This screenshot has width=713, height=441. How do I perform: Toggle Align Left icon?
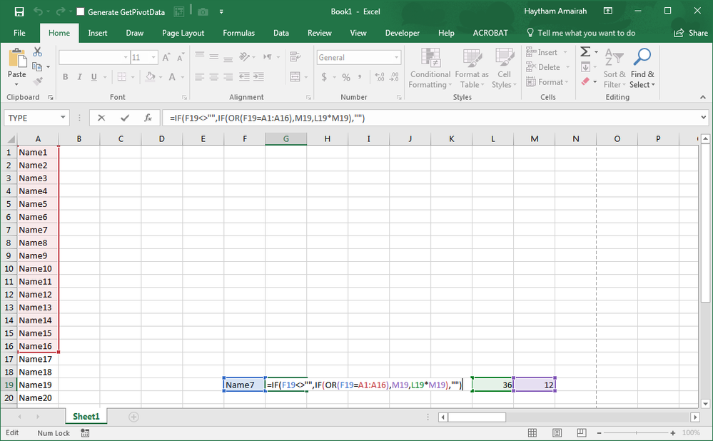pyautogui.click(x=200, y=77)
